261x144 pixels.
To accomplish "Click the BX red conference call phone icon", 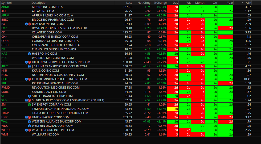I will (30, 24).
